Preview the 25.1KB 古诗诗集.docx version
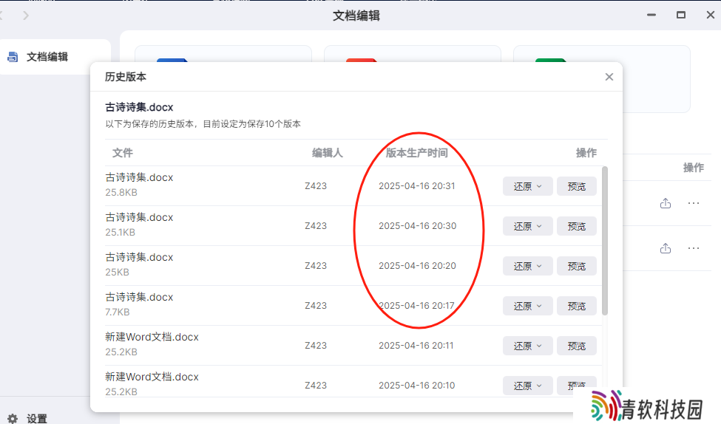The image size is (721, 424). click(x=577, y=226)
